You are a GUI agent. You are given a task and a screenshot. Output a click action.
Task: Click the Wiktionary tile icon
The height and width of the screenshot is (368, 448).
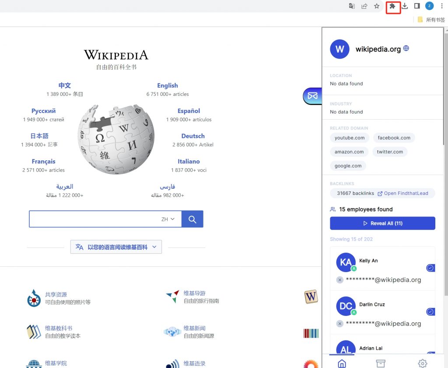click(311, 297)
